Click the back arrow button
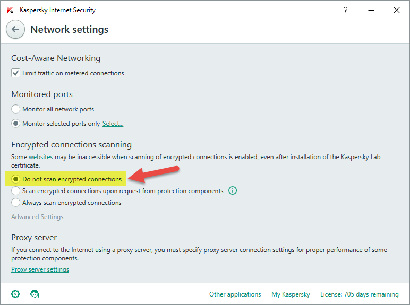 click(x=15, y=30)
